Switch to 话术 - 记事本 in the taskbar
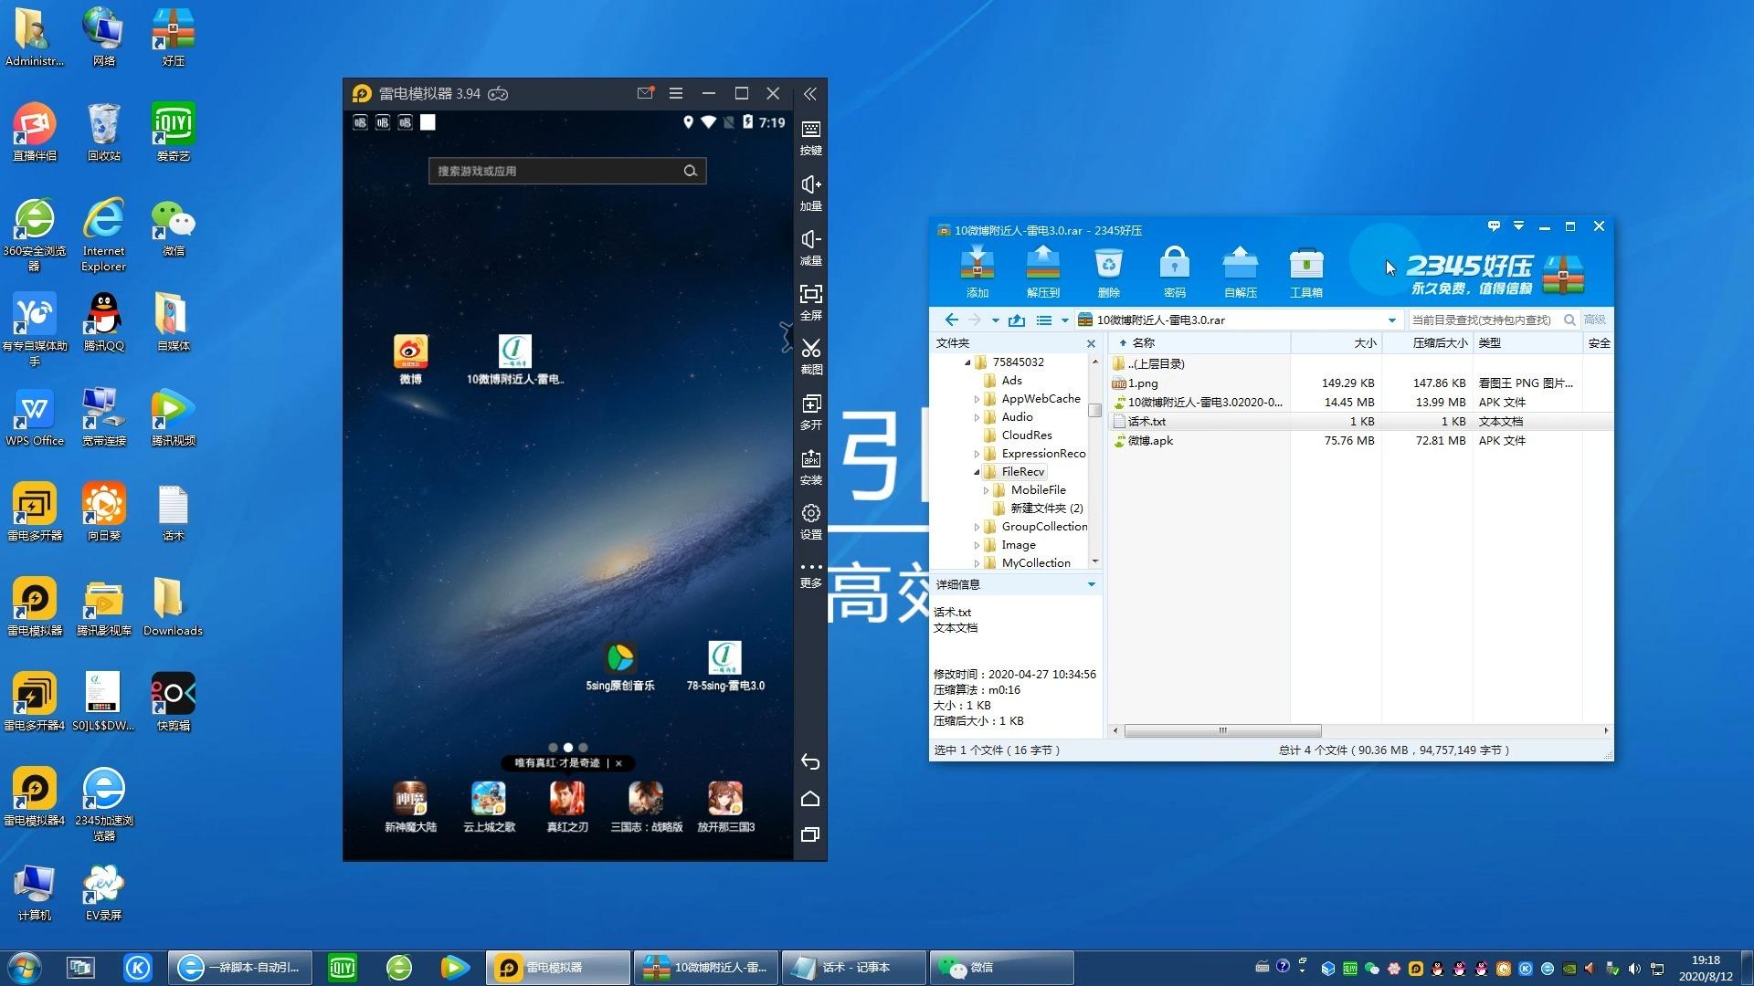The width and height of the screenshot is (1754, 986). 854,967
